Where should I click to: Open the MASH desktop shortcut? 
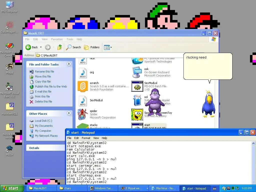coord(10,151)
